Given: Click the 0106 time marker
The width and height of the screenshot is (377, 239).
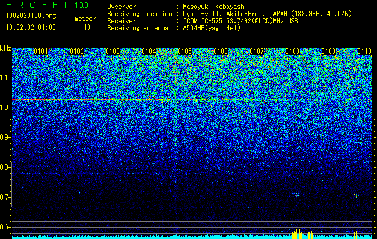Looking at the screenshot, I should (x=221, y=51).
